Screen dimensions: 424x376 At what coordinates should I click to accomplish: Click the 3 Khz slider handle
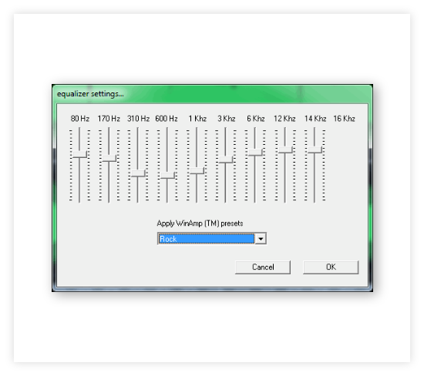point(226,159)
